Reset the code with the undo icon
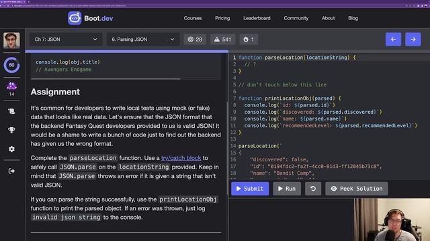 313,189
